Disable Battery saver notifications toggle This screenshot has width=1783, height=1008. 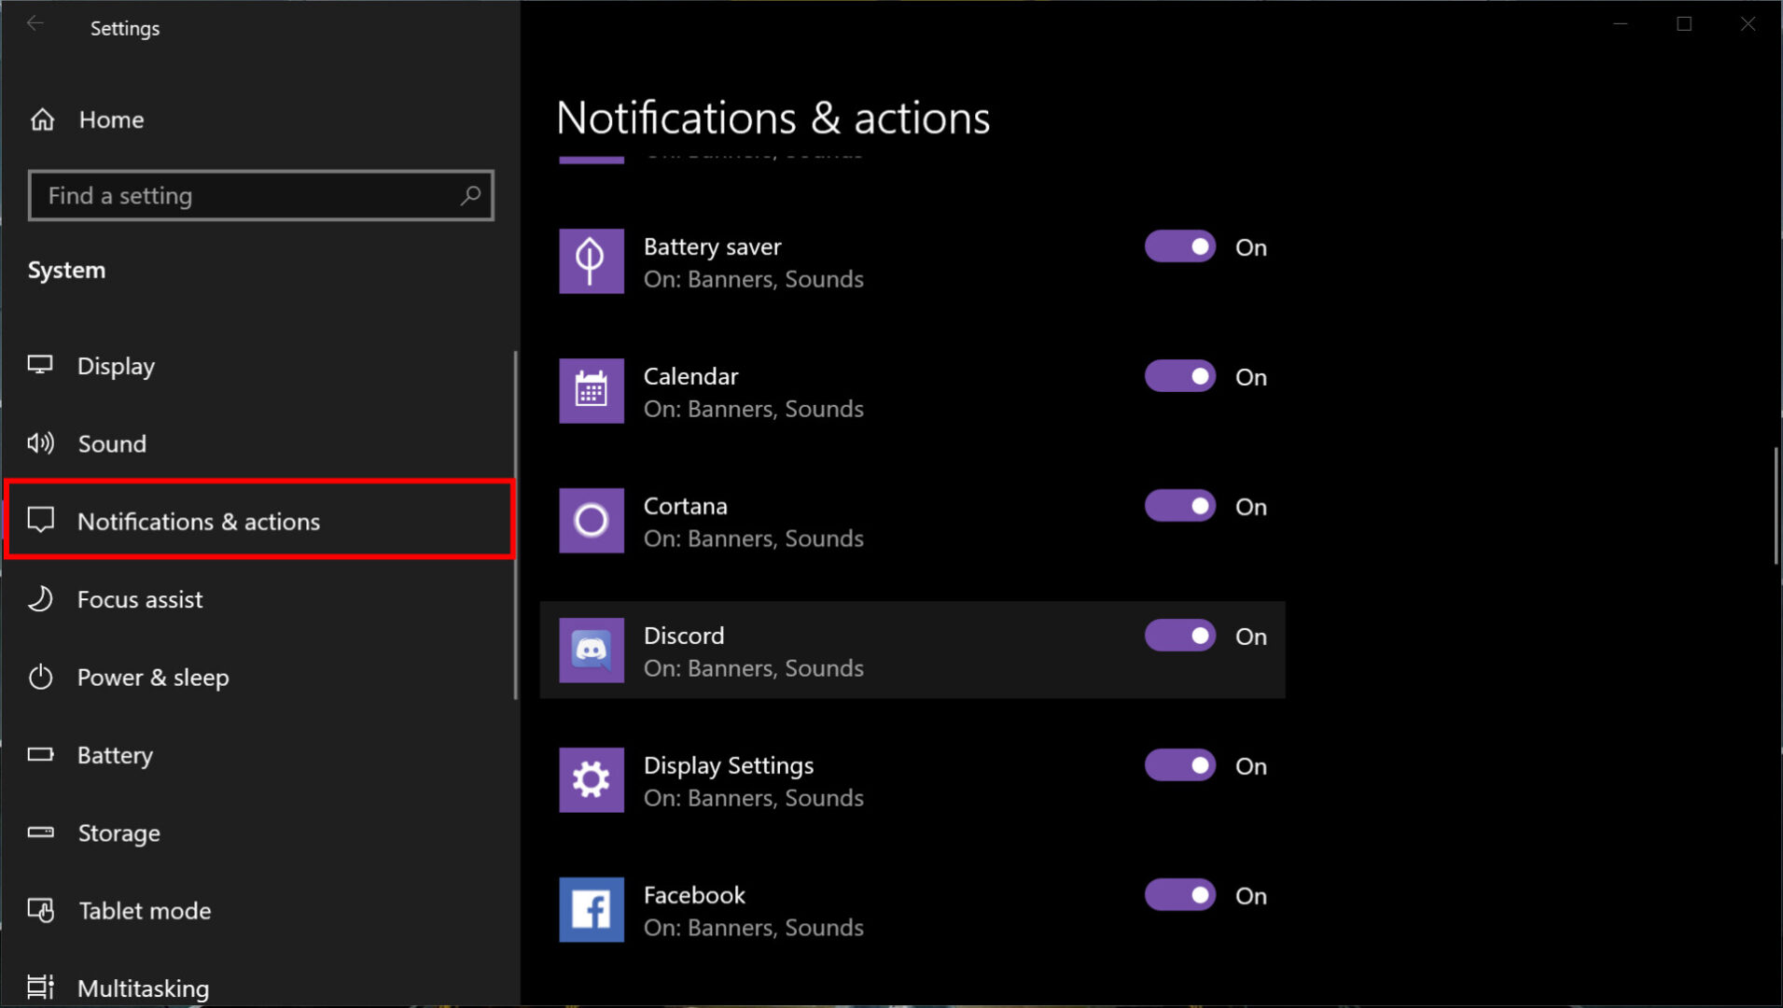(1179, 246)
